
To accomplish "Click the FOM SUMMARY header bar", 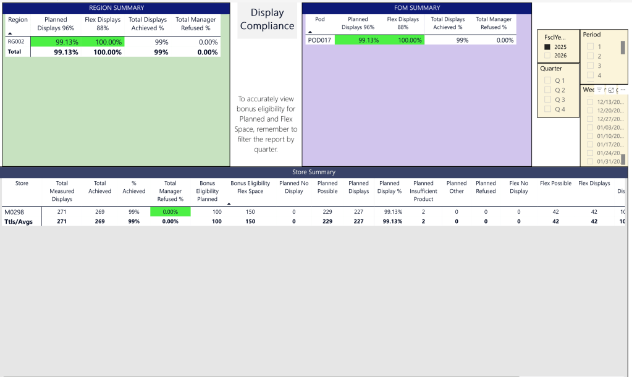I will coord(417,8).
